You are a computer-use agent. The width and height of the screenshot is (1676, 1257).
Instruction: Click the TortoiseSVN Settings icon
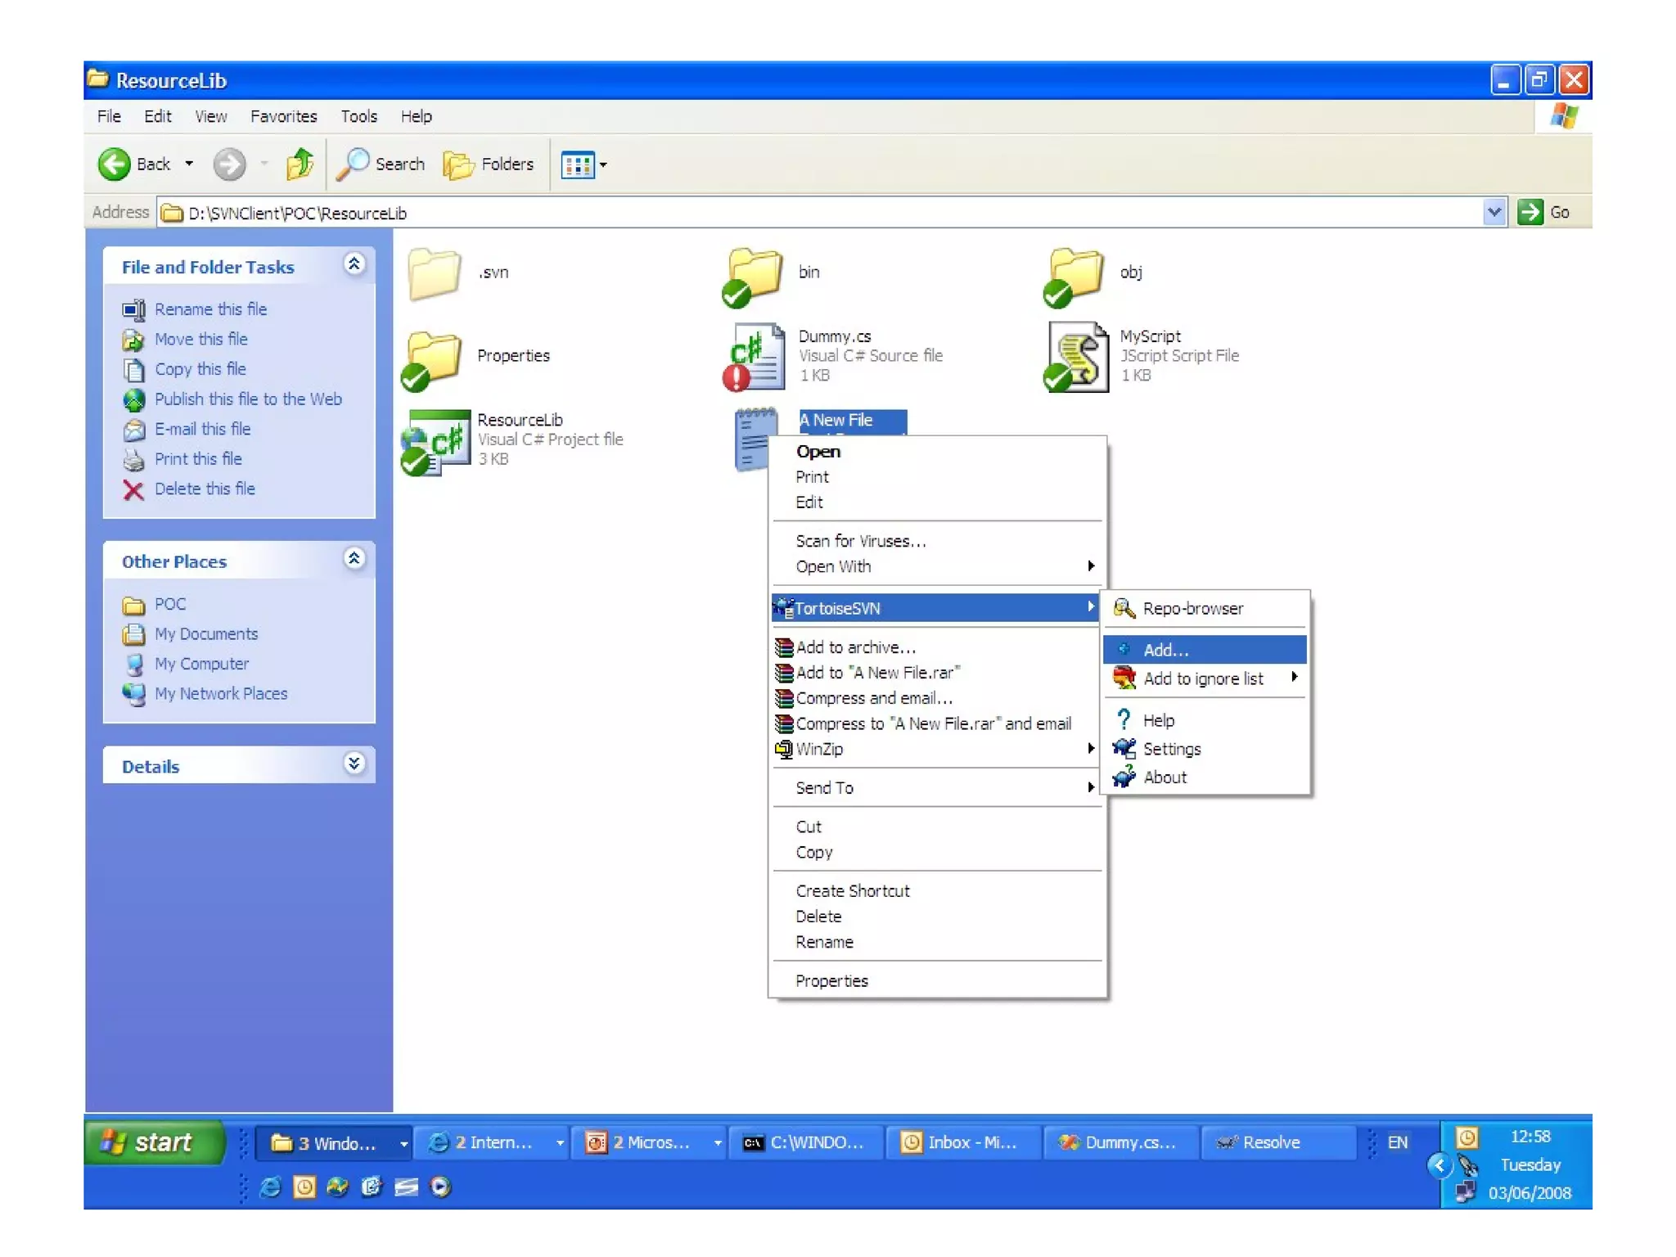pyautogui.click(x=1124, y=749)
